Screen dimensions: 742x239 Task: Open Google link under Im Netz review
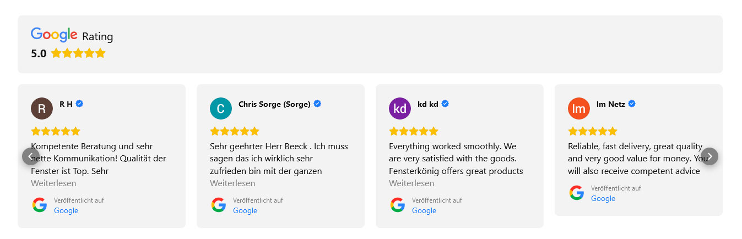pyautogui.click(x=603, y=198)
